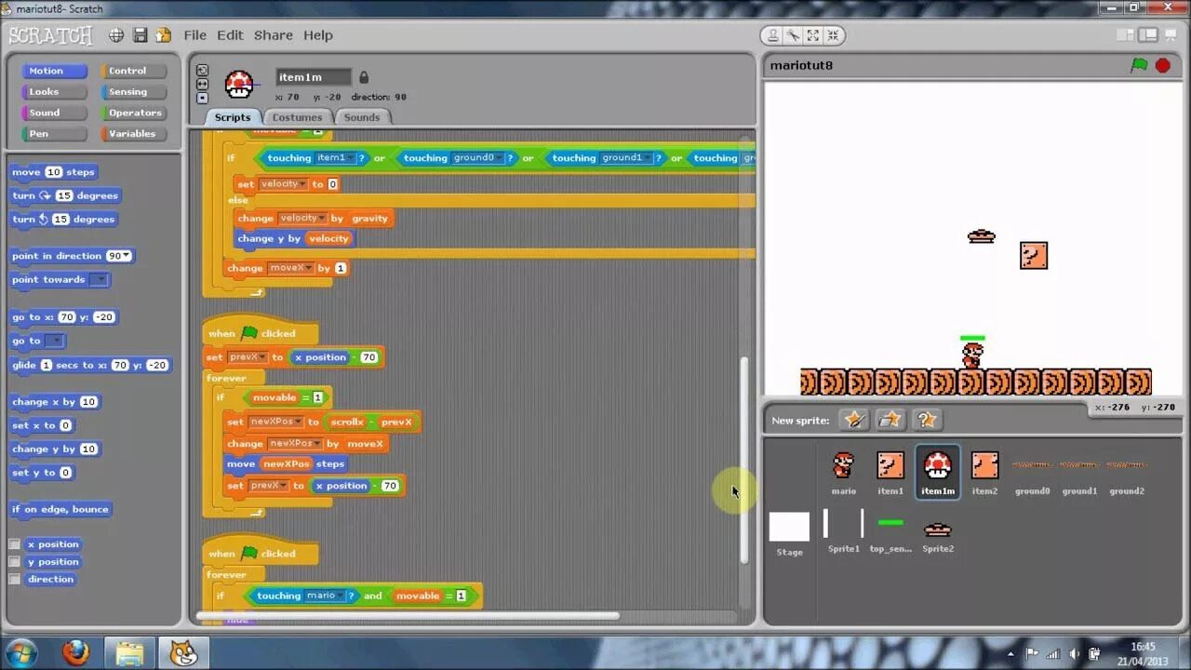Open the language globe icon
This screenshot has height=670, width=1191.
116,35
